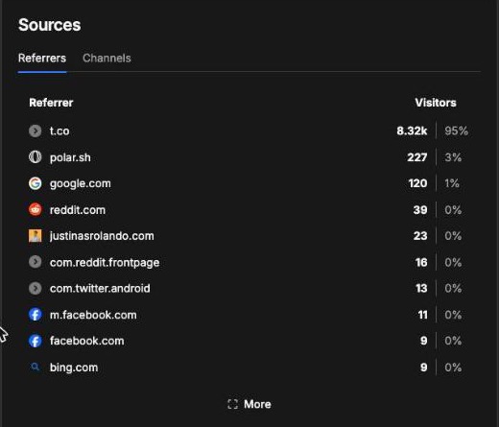The height and width of the screenshot is (427, 499).
Task: Click the bing.com search icon
Action: coord(36,367)
